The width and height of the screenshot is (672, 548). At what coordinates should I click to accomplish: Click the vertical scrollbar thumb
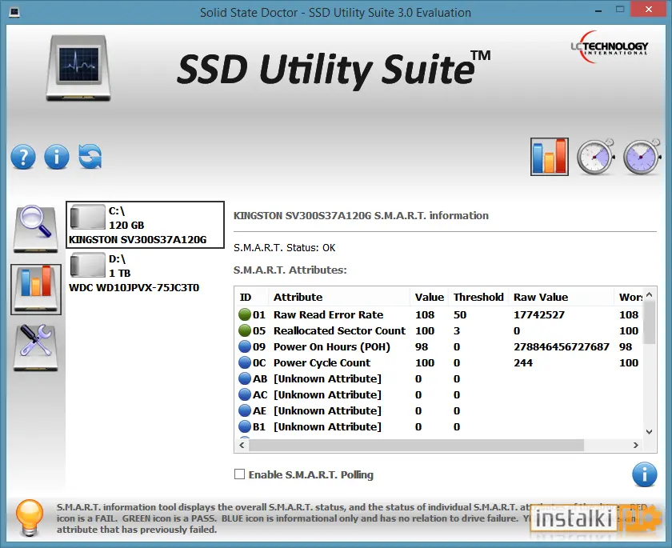(x=650, y=322)
